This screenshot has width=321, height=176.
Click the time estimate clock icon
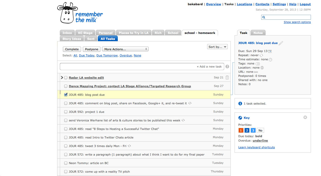(x=271, y=60)
